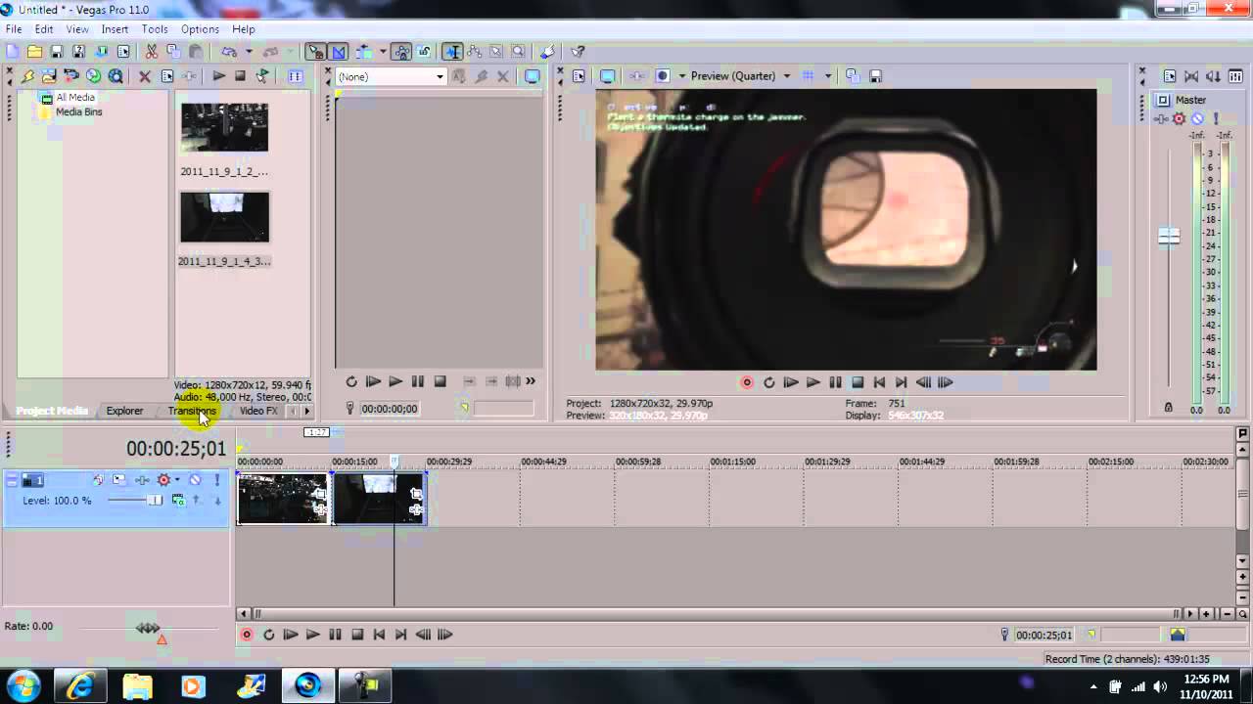Click the What's This help icon

578,52
